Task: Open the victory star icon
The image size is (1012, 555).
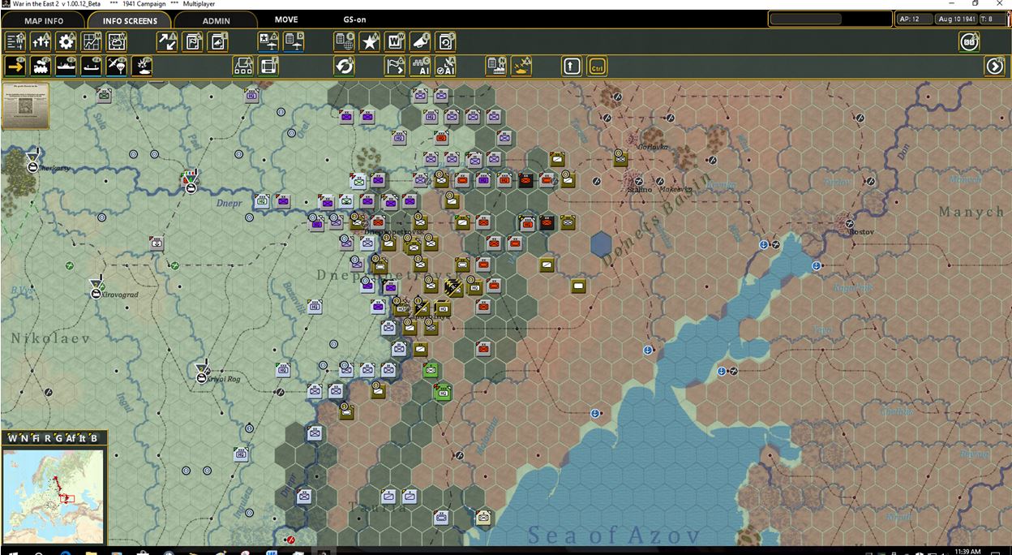Action: tap(370, 41)
